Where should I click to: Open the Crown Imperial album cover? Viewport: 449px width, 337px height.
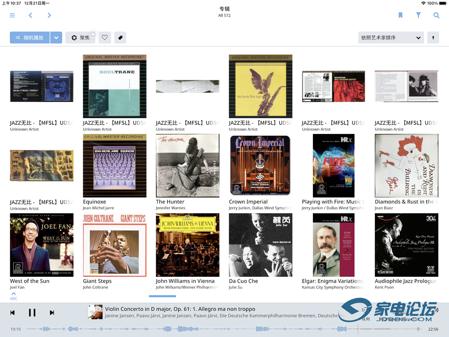[260, 166]
